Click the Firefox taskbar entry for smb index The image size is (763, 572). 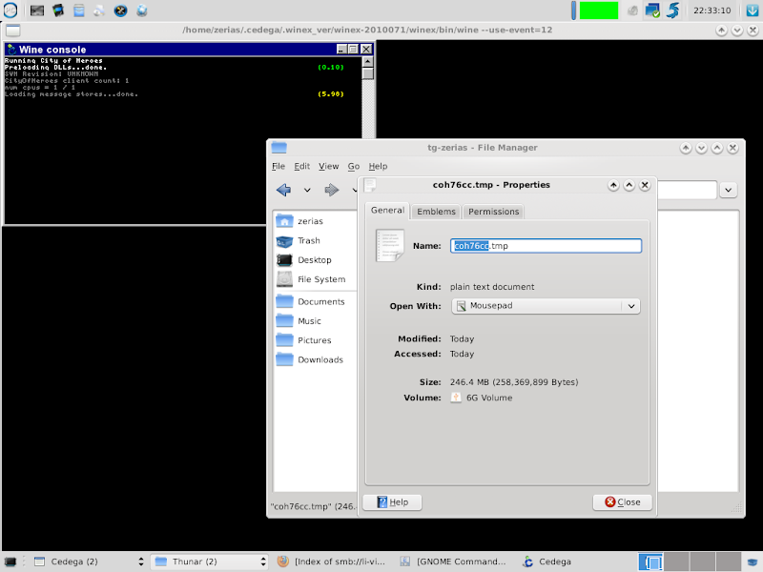pyautogui.click(x=334, y=562)
